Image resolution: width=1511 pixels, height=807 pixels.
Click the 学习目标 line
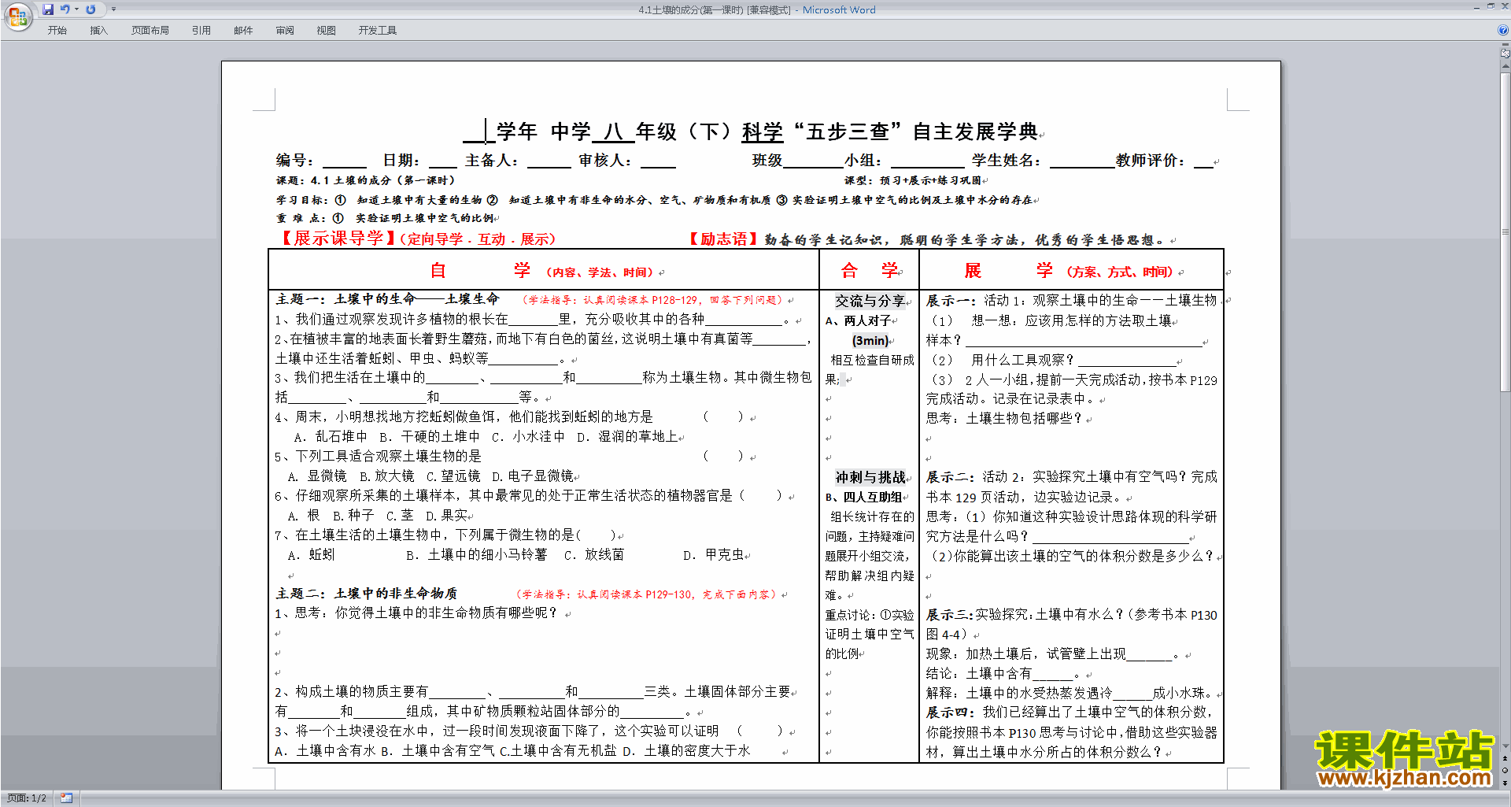pyautogui.click(x=655, y=200)
